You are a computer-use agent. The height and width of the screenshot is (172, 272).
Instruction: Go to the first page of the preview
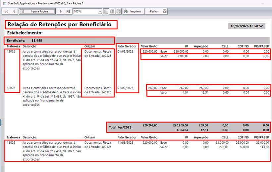click(6, 11)
